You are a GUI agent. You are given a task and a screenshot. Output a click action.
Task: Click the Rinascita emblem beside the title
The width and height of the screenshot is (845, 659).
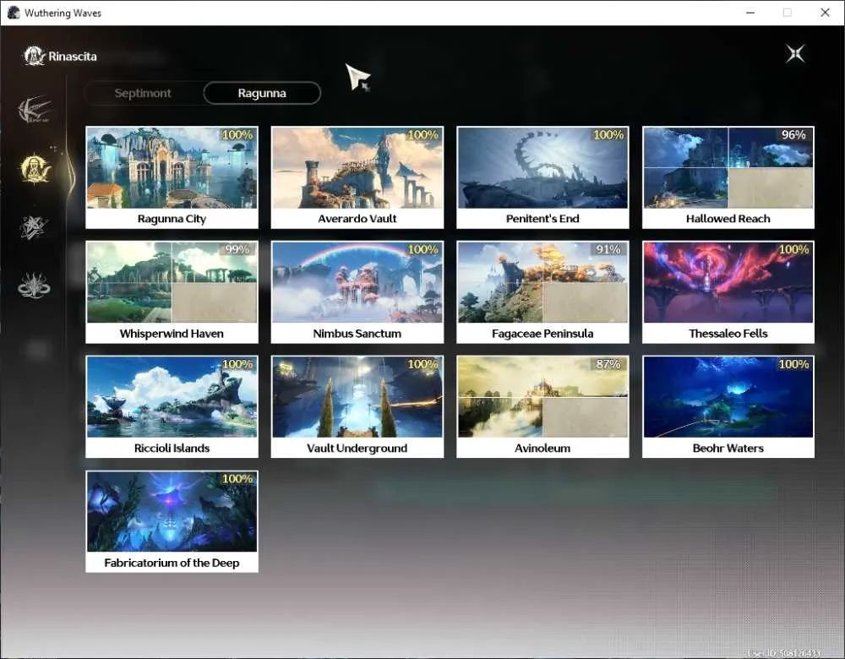tap(34, 56)
